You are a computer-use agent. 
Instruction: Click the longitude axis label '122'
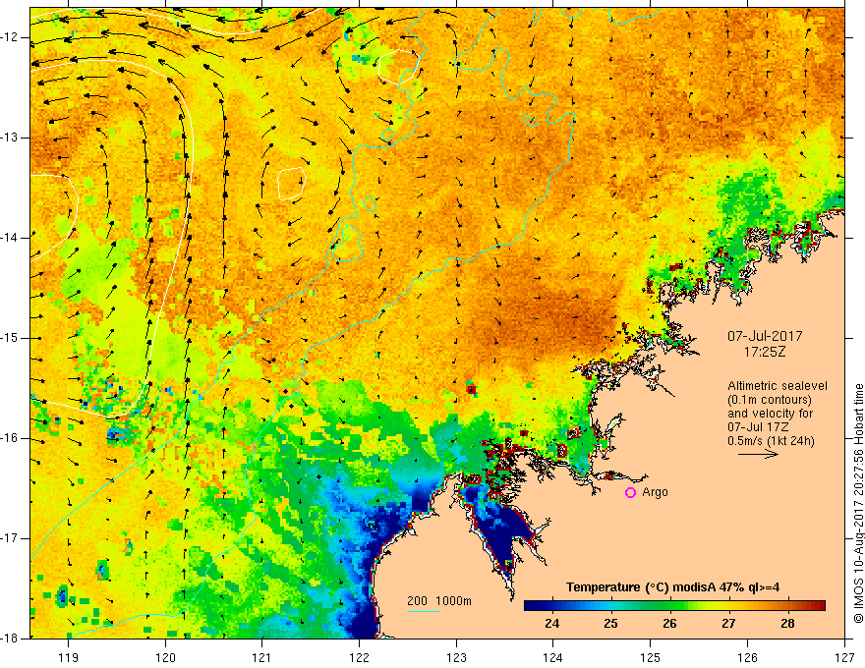359,657
